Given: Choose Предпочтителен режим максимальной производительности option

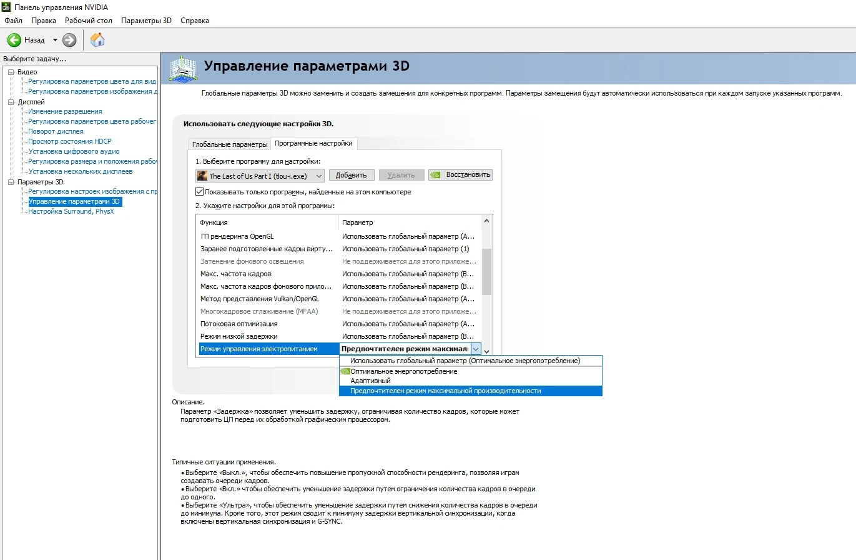Looking at the screenshot, I should (471, 391).
